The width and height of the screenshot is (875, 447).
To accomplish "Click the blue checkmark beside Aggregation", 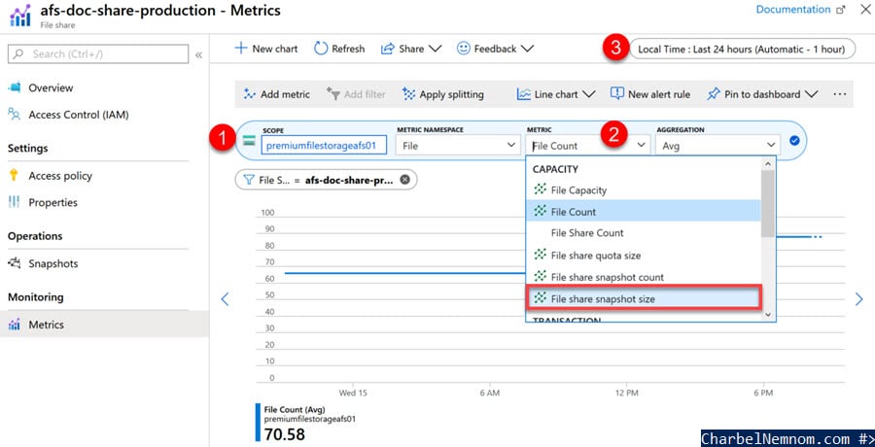I will (794, 141).
